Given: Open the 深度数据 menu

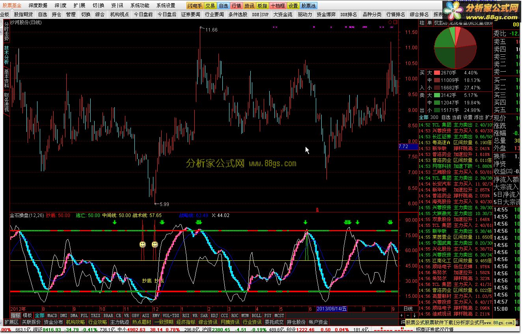Looking at the screenshot, I should point(38,6).
